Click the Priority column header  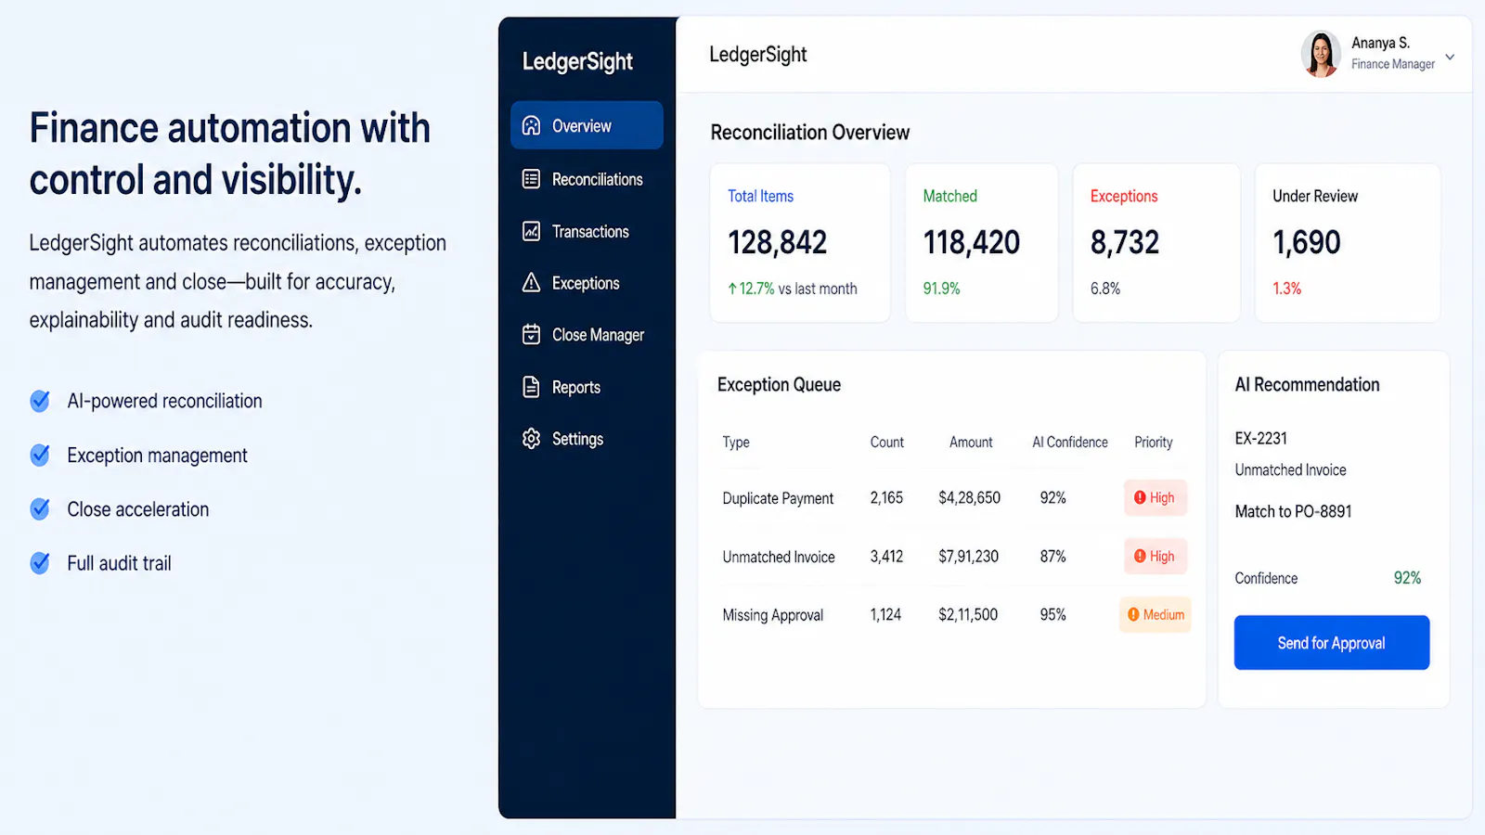(x=1154, y=443)
